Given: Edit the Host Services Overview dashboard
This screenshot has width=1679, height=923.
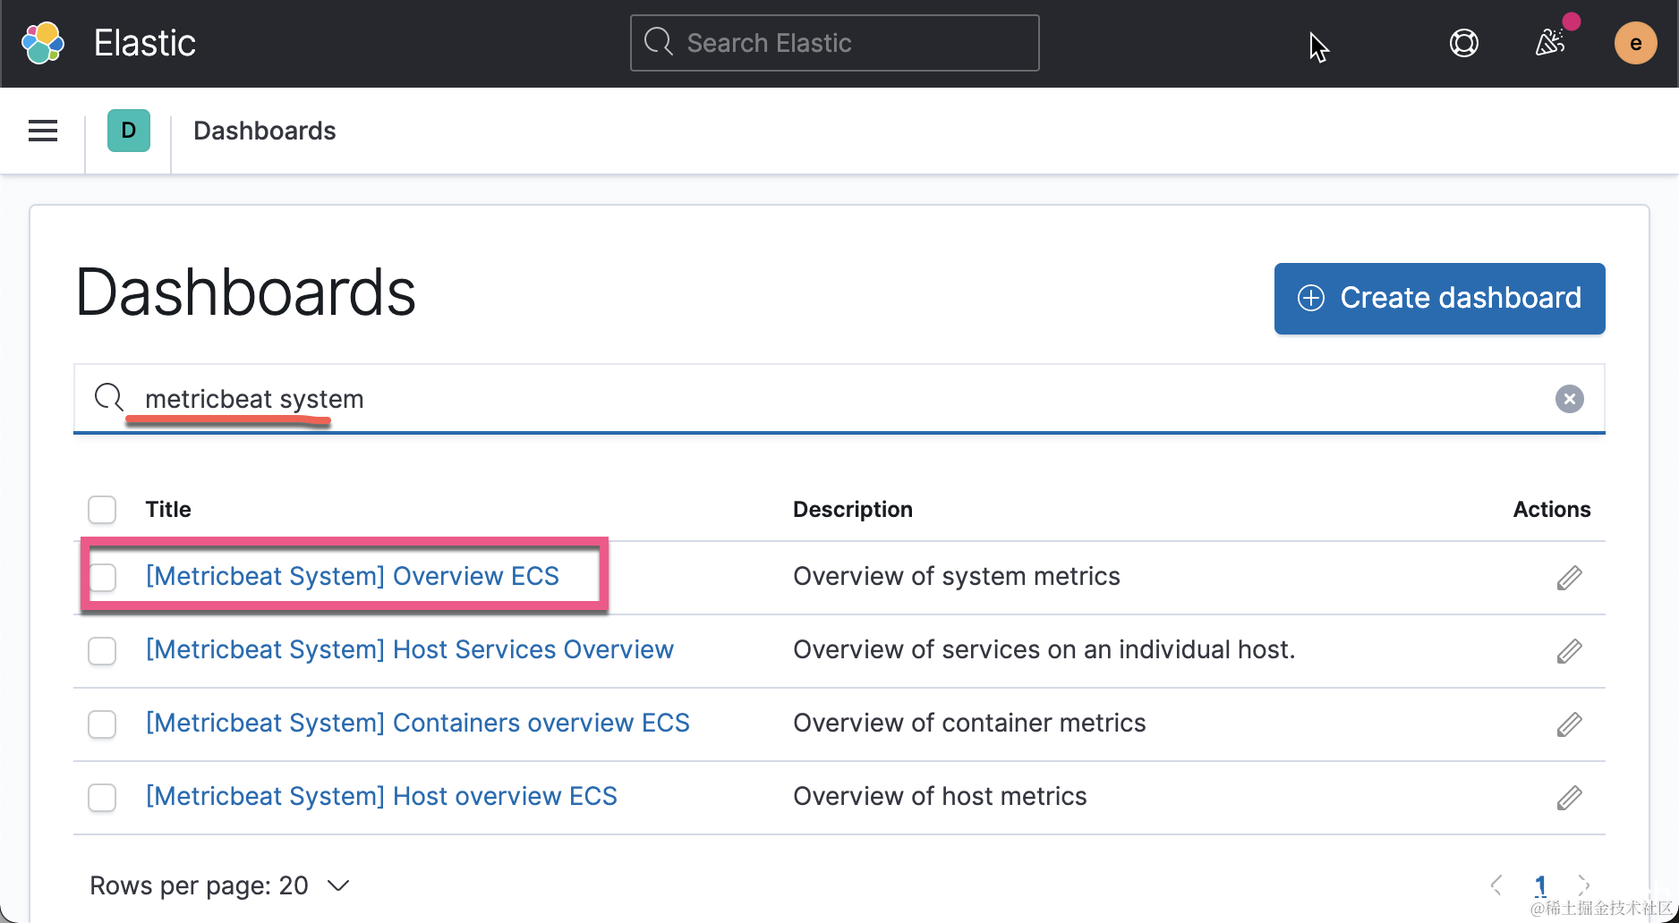Looking at the screenshot, I should [x=1569, y=651].
